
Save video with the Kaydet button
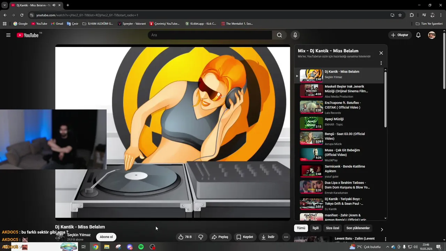pos(245,237)
